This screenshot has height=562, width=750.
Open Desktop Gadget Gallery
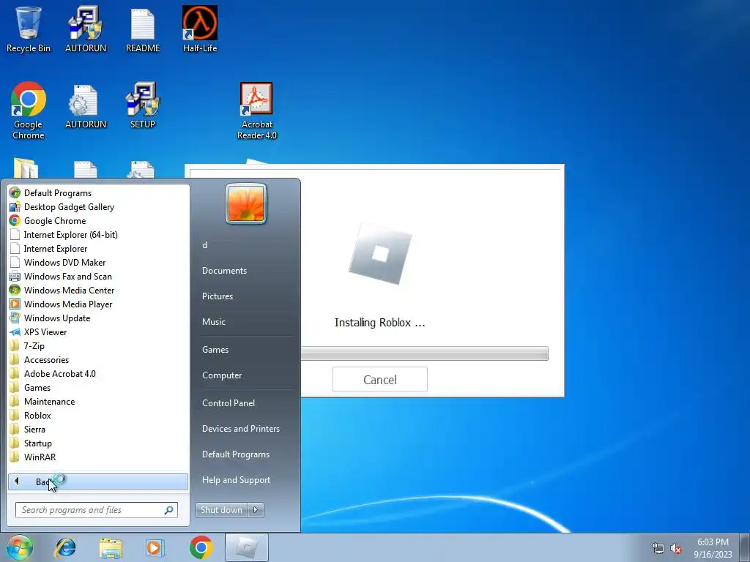(x=98, y=207)
